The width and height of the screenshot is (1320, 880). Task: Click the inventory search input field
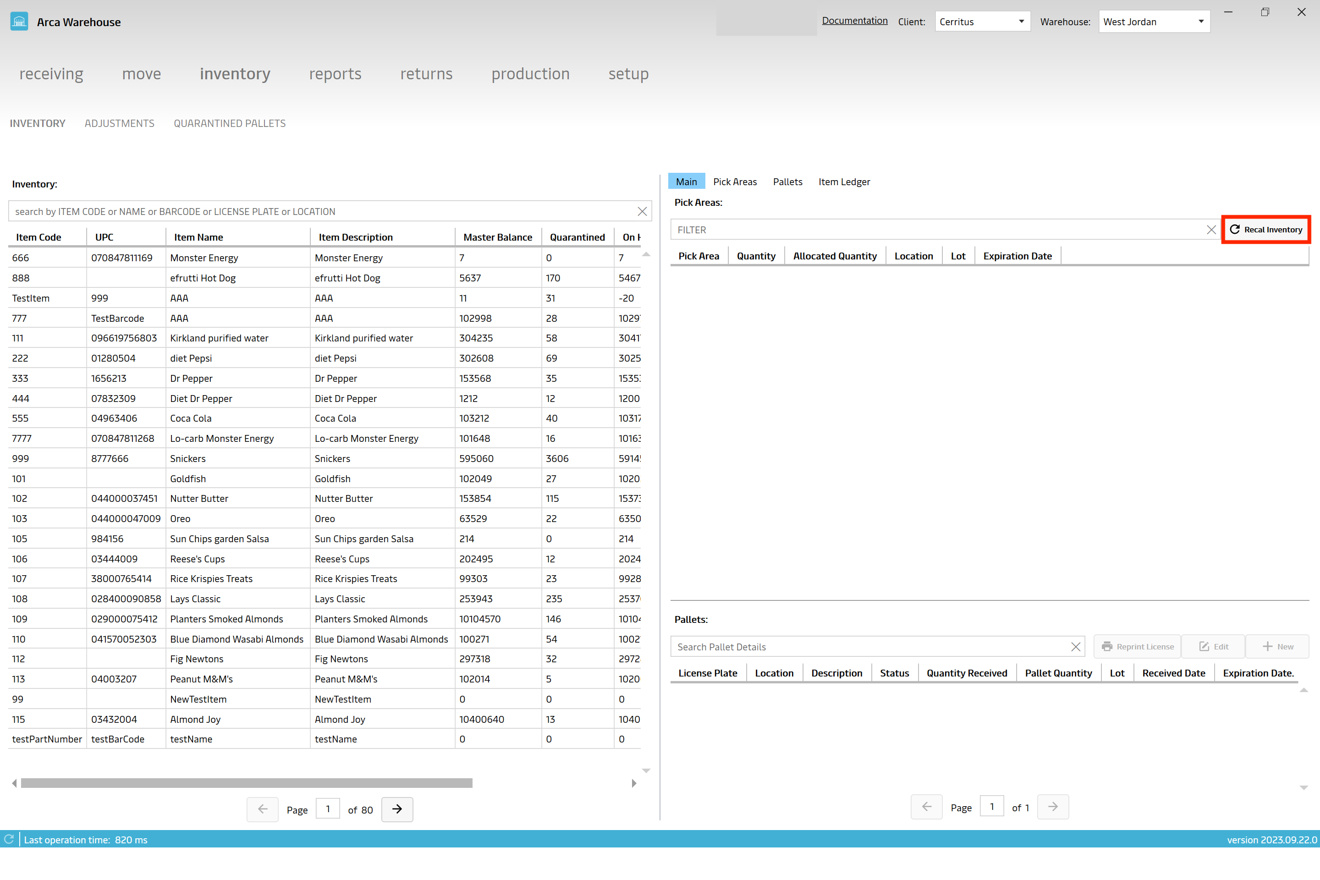pos(329,211)
